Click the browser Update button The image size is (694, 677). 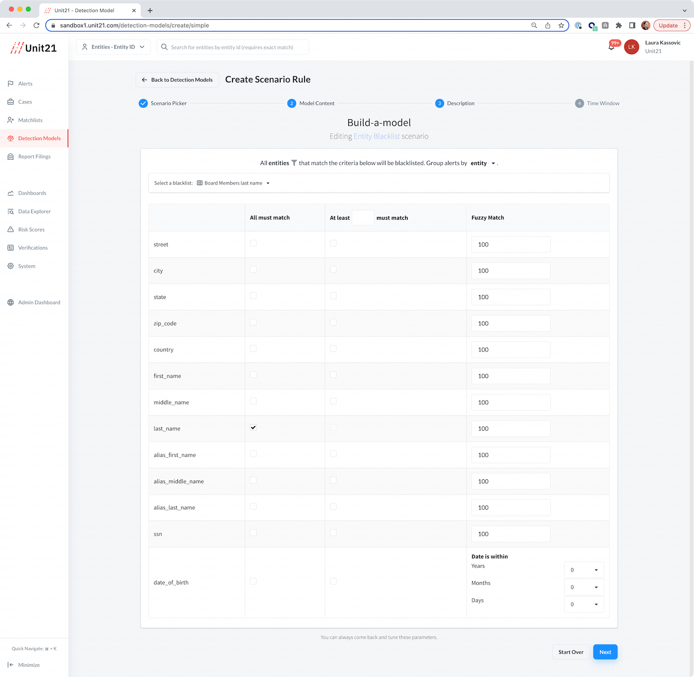672,25
